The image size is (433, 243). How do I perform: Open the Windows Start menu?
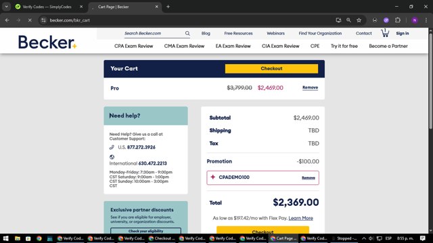[5, 238]
